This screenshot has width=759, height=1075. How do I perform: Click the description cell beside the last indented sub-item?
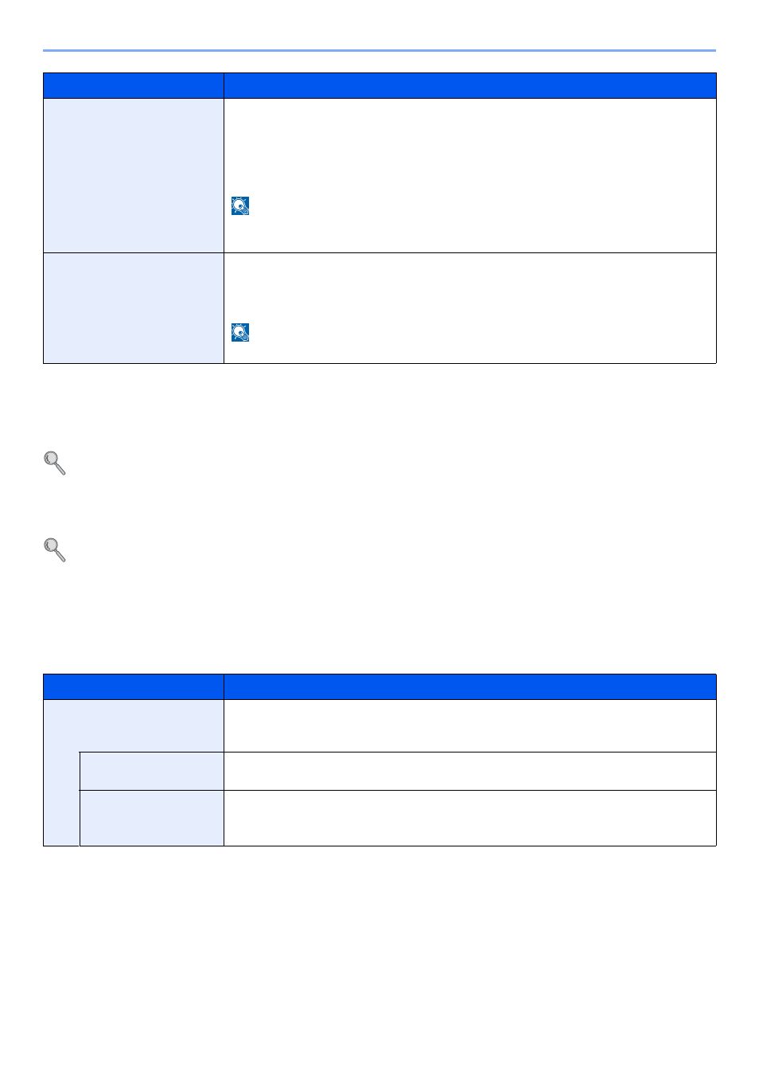(x=470, y=818)
